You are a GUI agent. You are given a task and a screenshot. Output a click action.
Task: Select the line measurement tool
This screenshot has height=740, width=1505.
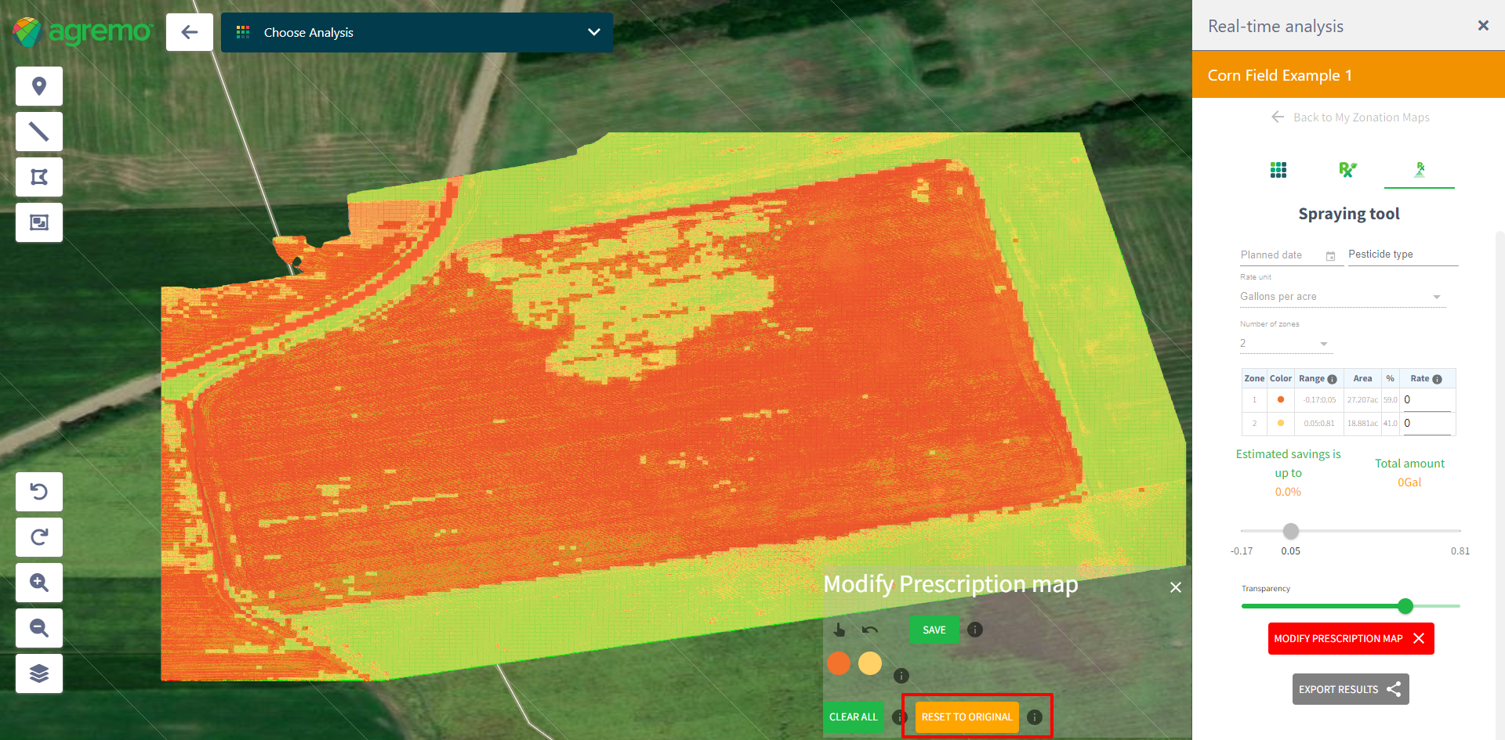[x=39, y=132]
